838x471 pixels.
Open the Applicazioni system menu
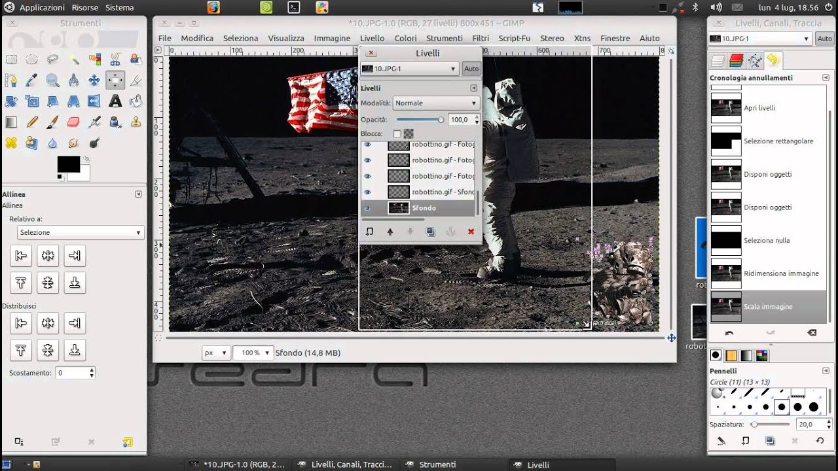[x=42, y=8]
